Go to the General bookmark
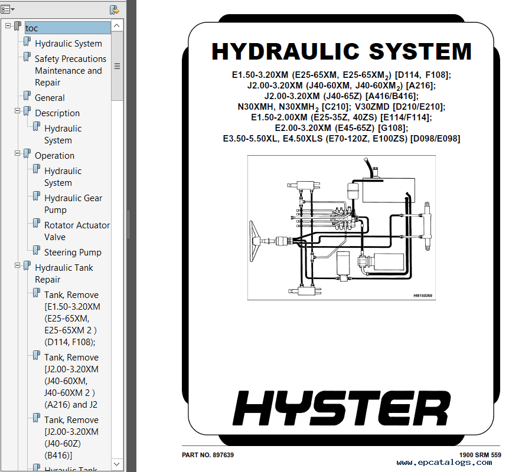 click(x=50, y=98)
